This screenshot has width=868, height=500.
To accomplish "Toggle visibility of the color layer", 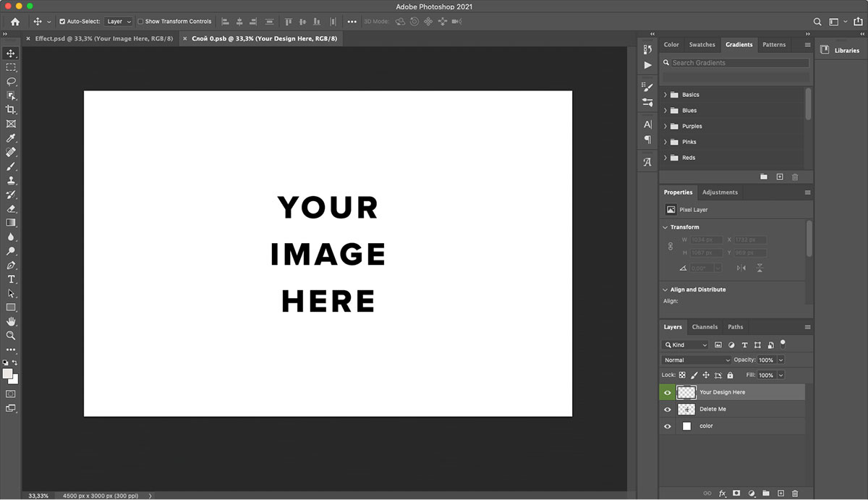I will tap(668, 426).
